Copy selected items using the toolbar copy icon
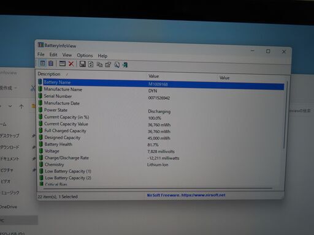314x235 pixels. click(x=99, y=65)
